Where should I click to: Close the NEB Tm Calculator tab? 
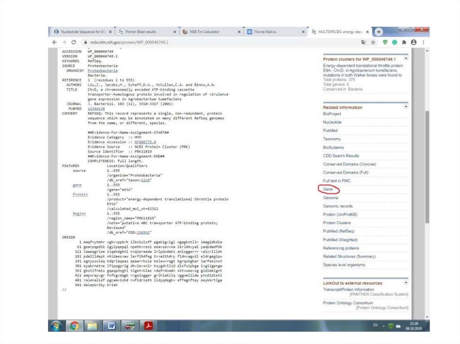click(x=239, y=32)
